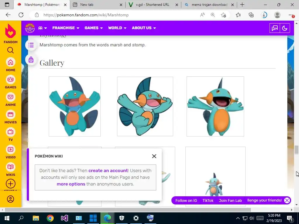
Task: Open the TV section in sidebar
Action: tap(11, 134)
